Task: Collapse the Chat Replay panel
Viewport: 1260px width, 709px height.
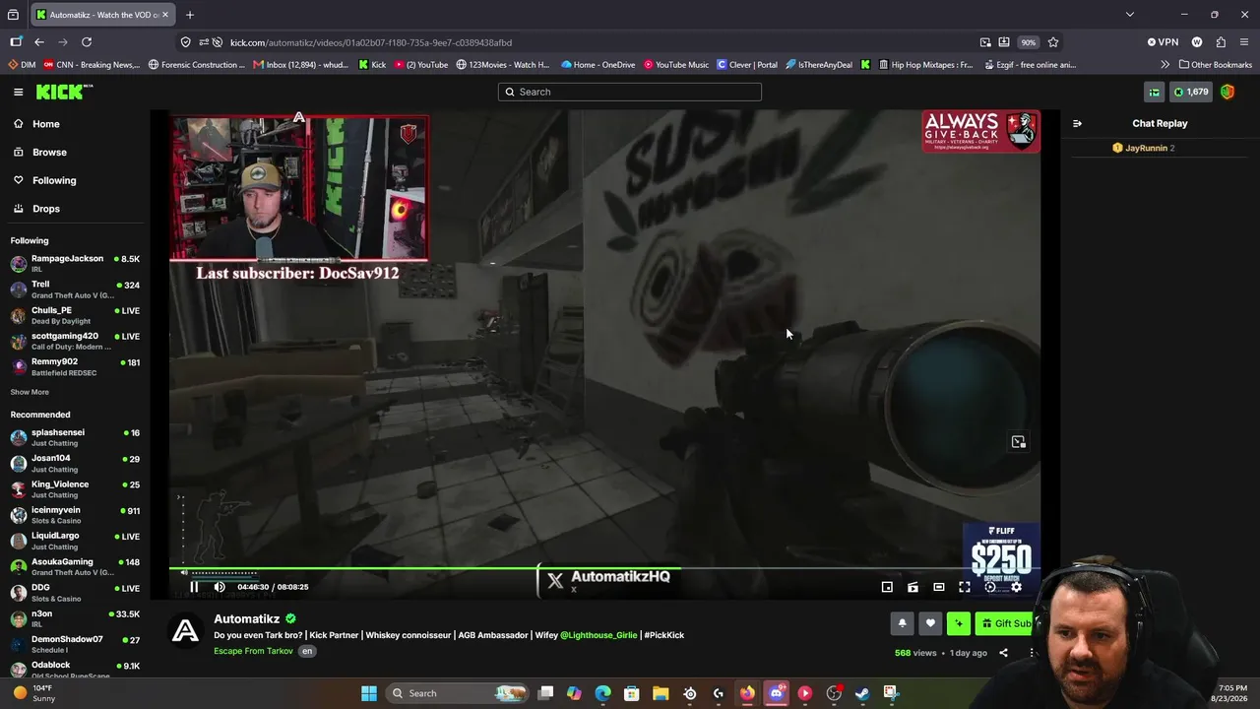Action: point(1077,123)
